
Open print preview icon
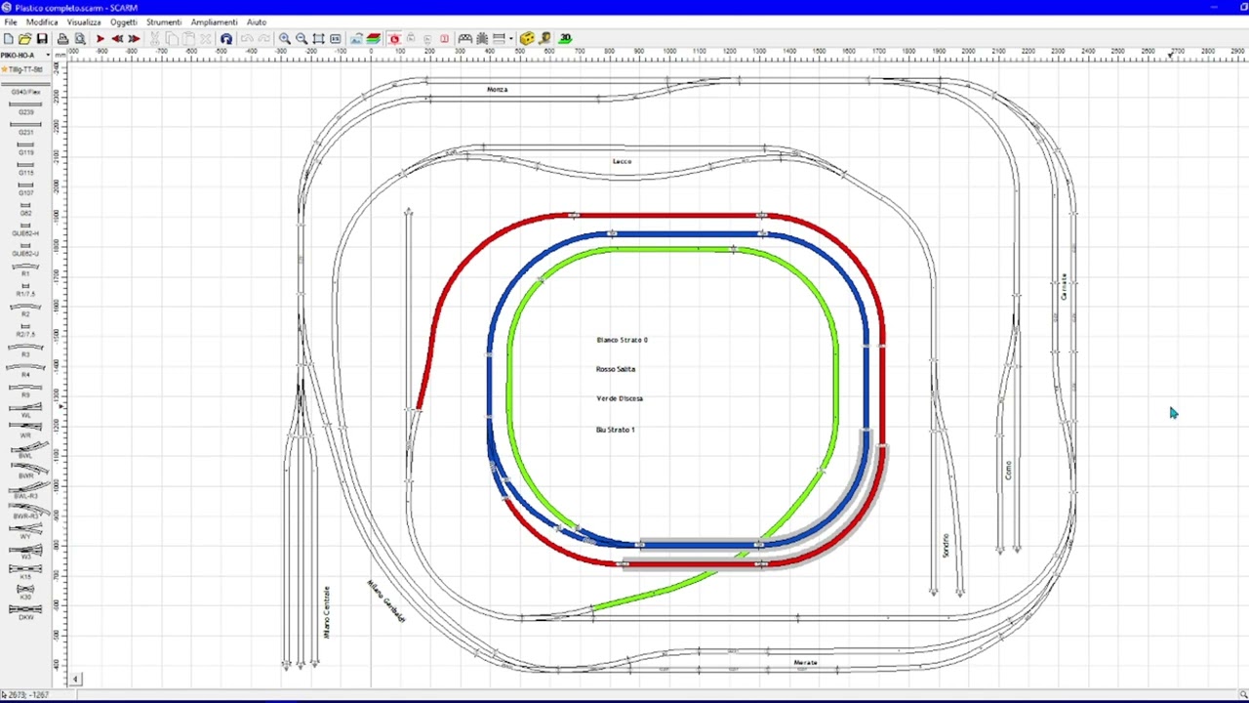80,39
